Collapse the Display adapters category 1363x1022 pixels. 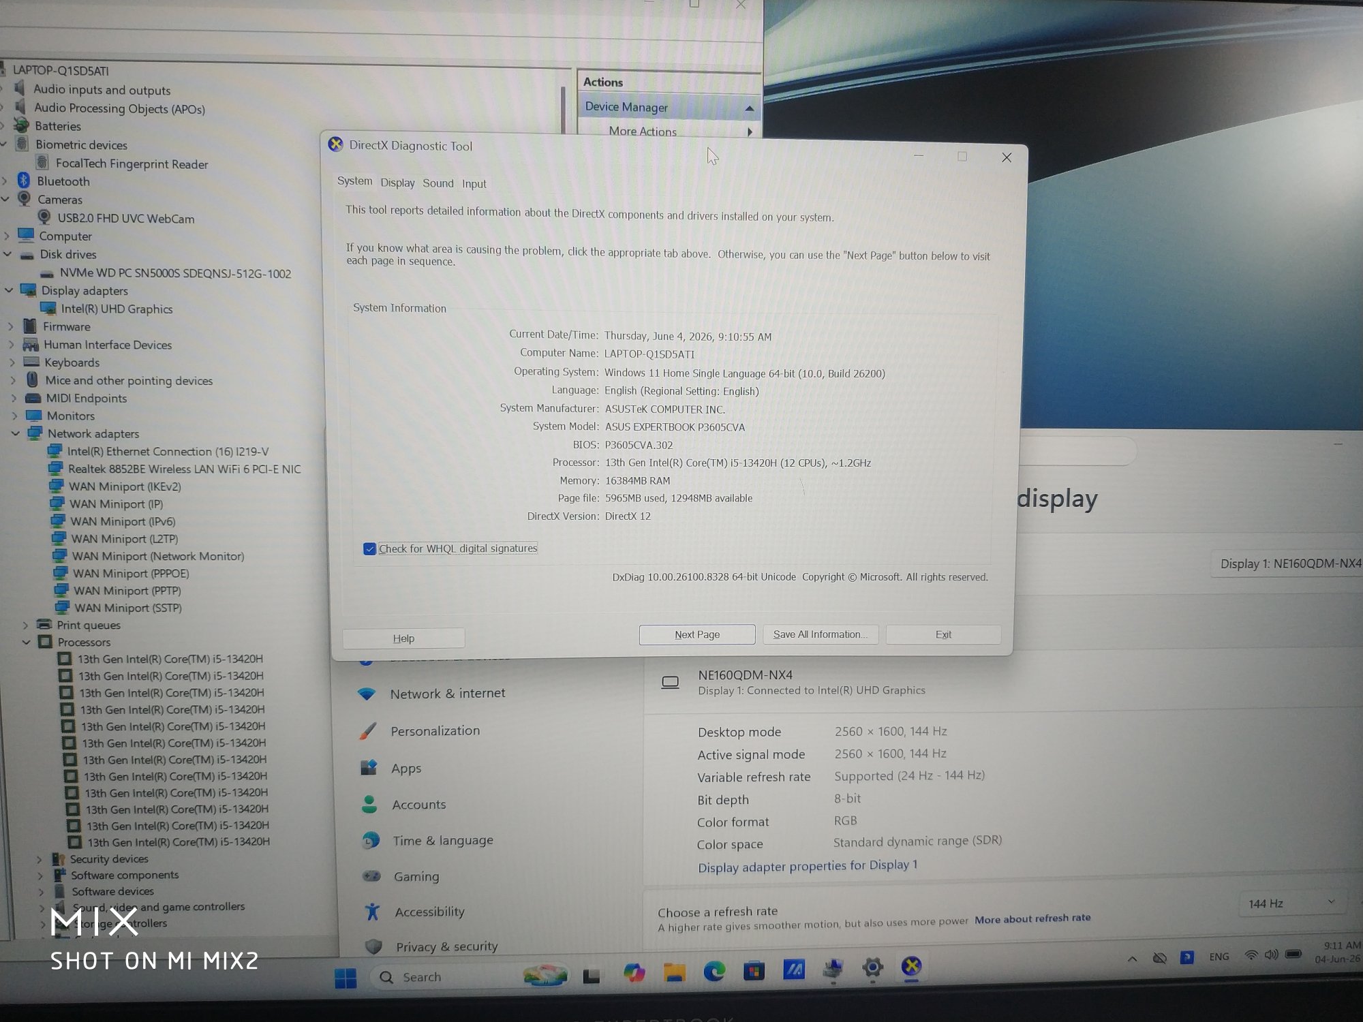click(9, 290)
